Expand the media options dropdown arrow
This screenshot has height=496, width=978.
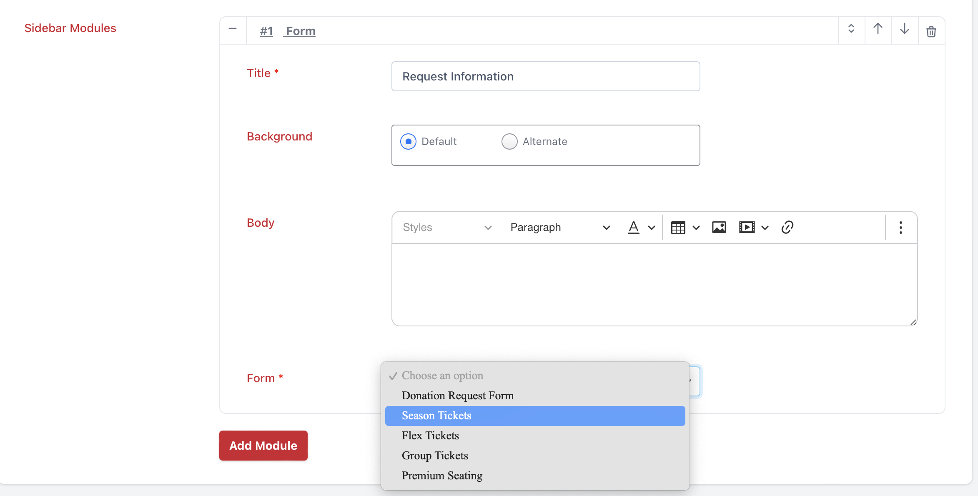coord(765,228)
